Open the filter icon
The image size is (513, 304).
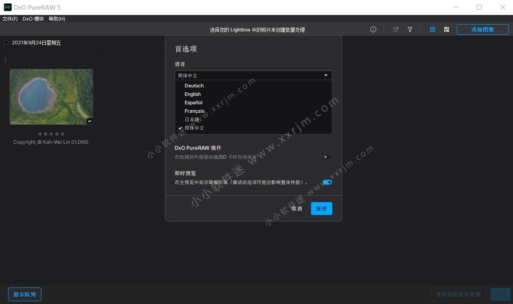click(x=410, y=29)
